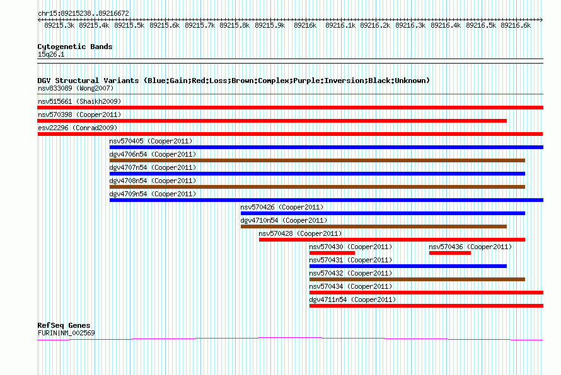Click the chr15:89215238..89216672 region label
Screen dimensions: 561x375
(x=83, y=13)
